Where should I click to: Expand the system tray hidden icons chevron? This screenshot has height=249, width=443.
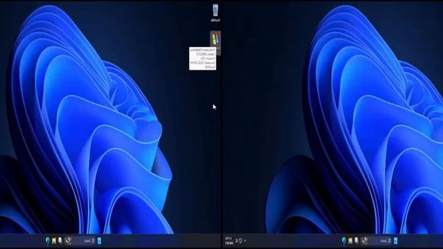point(245,241)
